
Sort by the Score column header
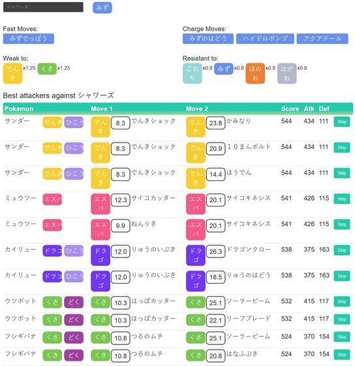[x=290, y=108]
